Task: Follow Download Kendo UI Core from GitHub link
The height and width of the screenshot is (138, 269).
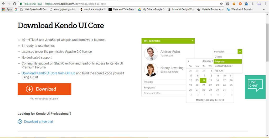Action: click(48, 73)
